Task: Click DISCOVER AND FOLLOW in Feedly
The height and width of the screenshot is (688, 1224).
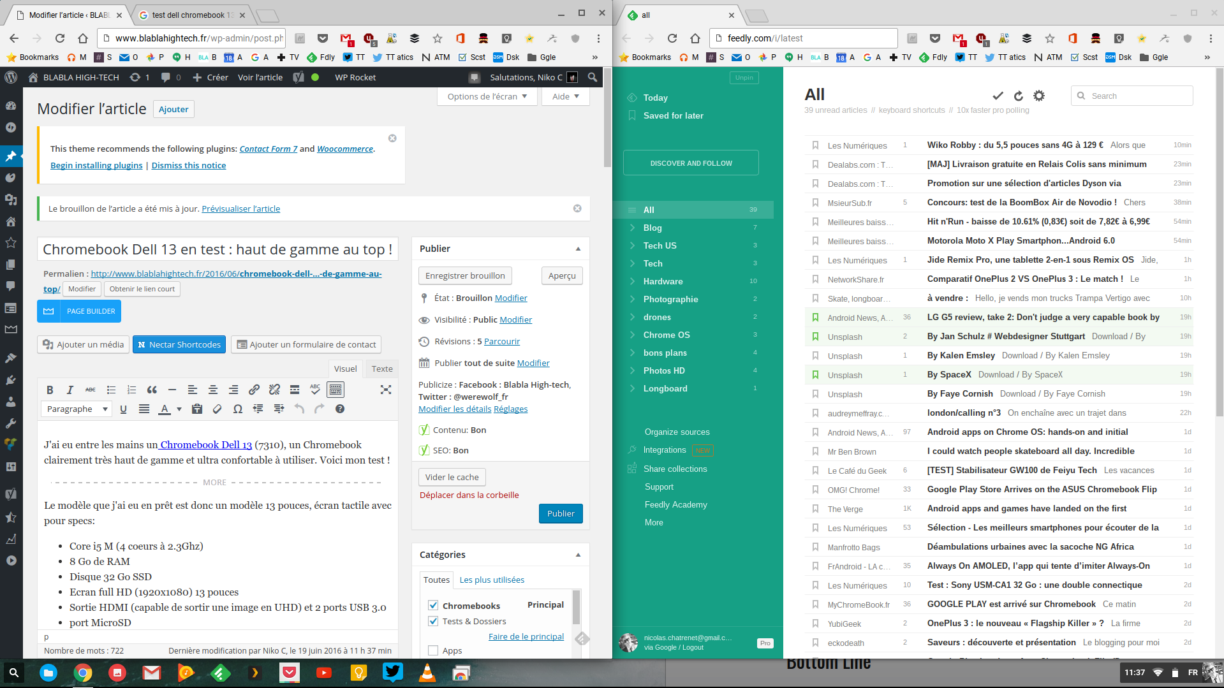Action: 691,163
